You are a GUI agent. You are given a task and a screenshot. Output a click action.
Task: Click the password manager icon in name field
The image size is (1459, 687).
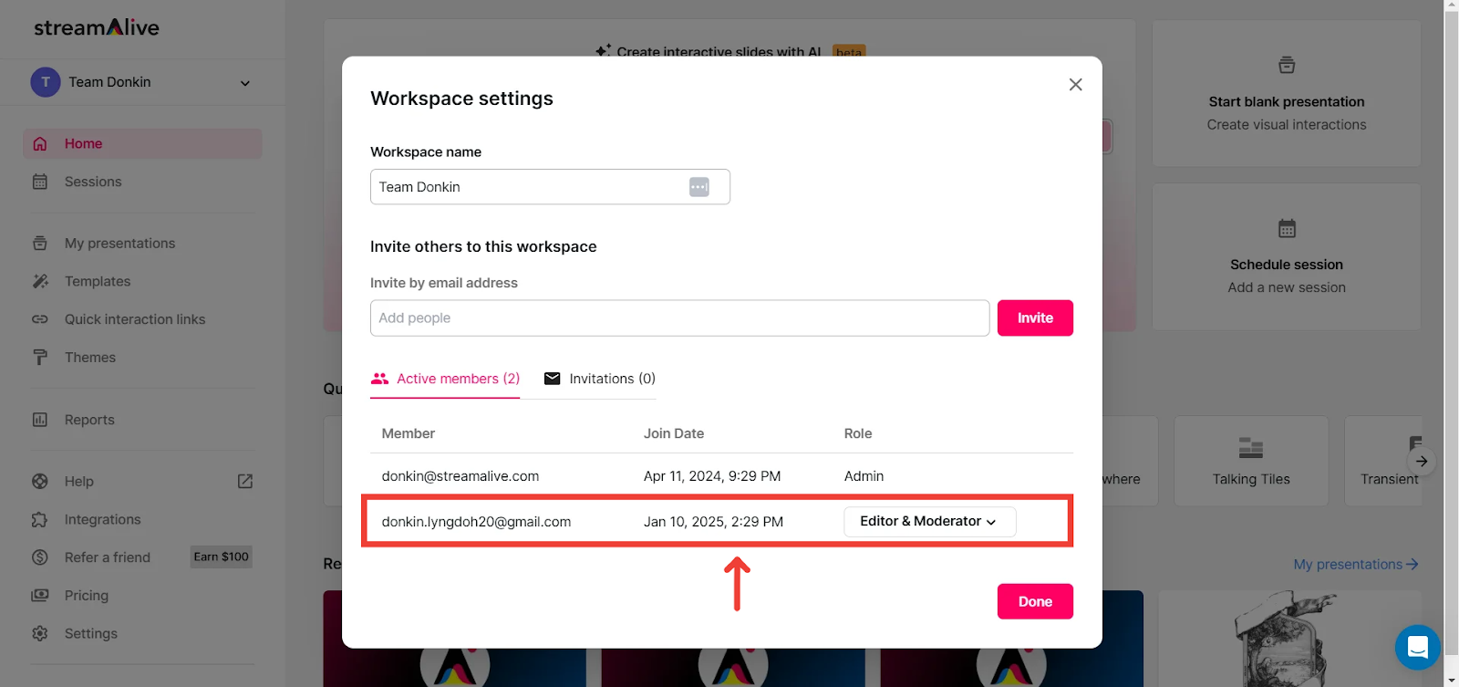tap(699, 187)
